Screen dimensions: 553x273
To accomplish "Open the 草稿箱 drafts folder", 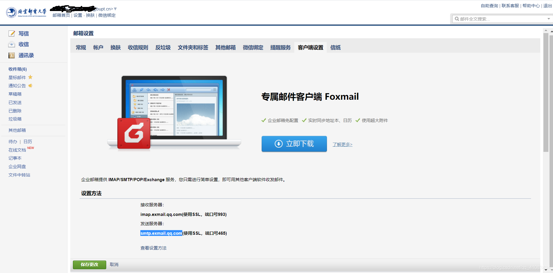I will tap(15, 94).
